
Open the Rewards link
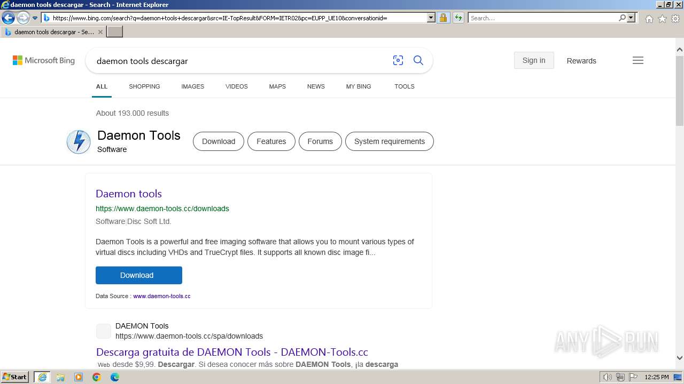click(x=581, y=61)
